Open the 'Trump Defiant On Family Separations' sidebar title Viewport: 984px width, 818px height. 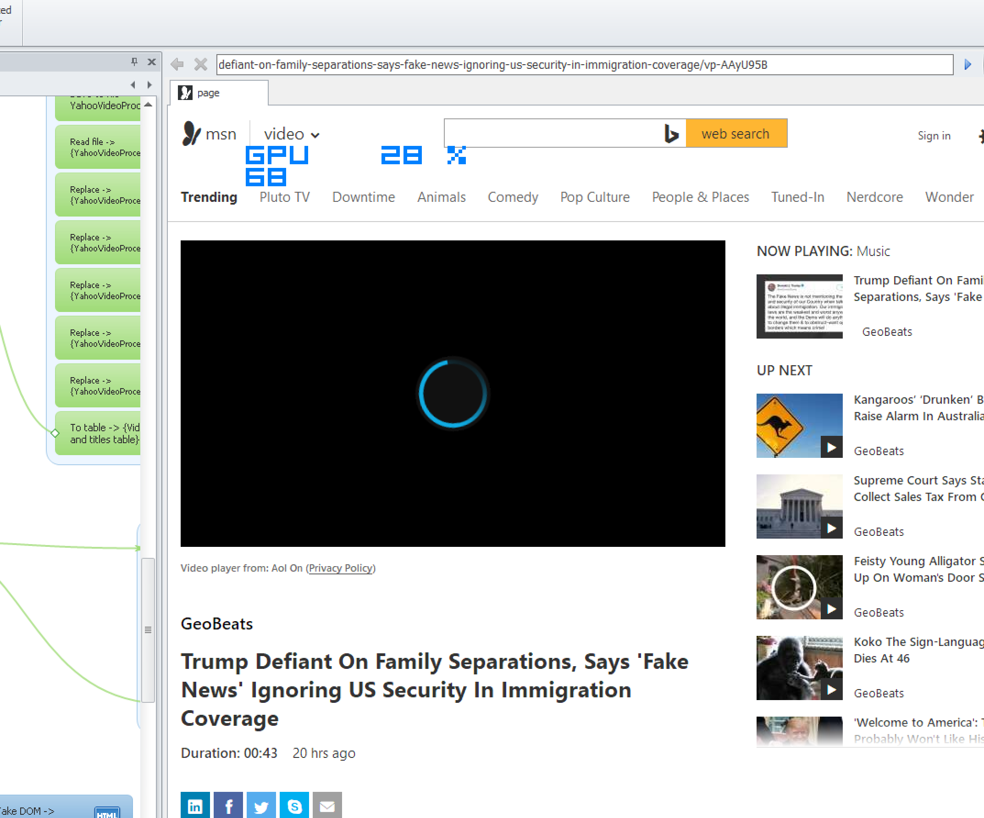click(918, 289)
